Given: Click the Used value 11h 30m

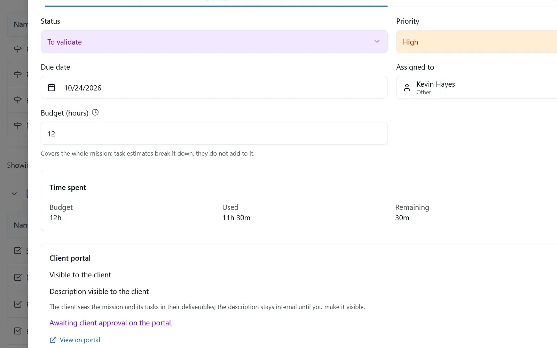Looking at the screenshot, I should [236, 218].
